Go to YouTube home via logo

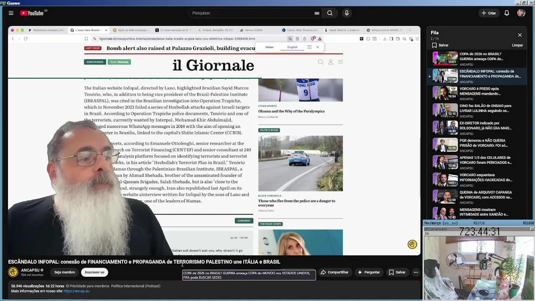tap(32, 13)
